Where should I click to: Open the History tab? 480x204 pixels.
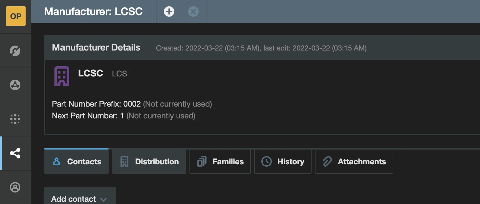pos(283,162)
